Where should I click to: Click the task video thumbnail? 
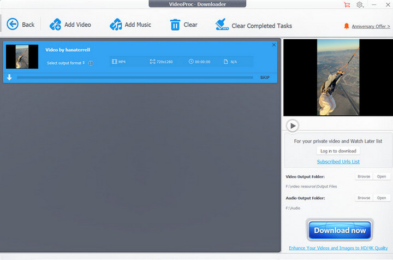[x=22, y=57]
